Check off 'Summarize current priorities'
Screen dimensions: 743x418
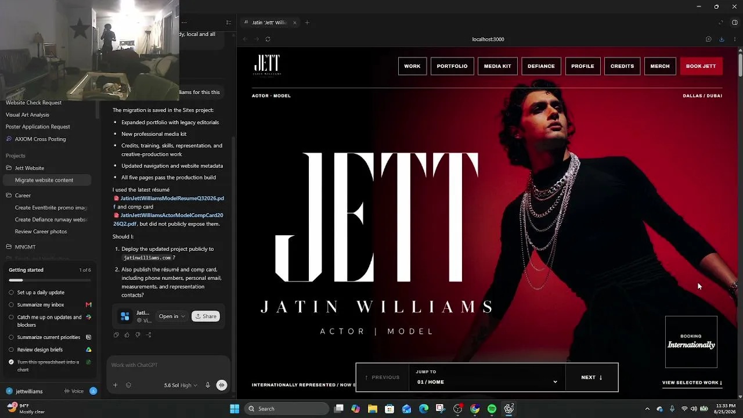(11, 337)
